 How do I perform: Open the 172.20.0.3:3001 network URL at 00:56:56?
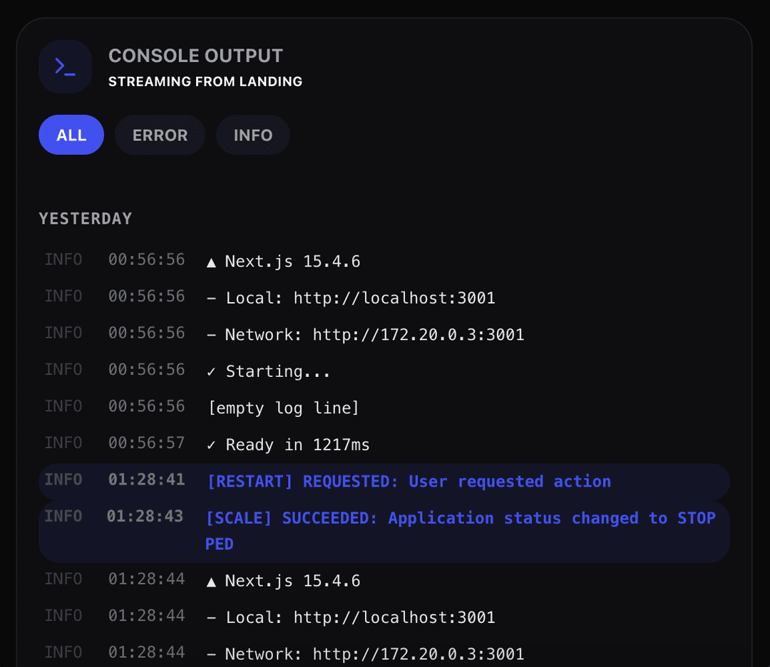tap(419, 334)
